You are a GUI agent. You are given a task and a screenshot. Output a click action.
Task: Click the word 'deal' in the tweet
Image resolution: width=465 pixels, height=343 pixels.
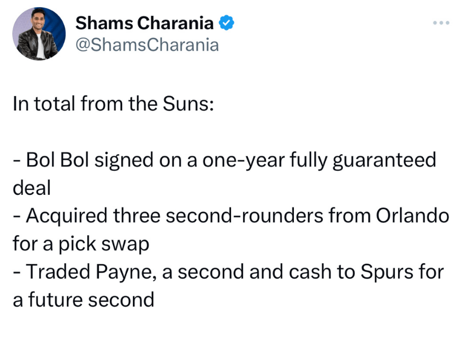32,188
